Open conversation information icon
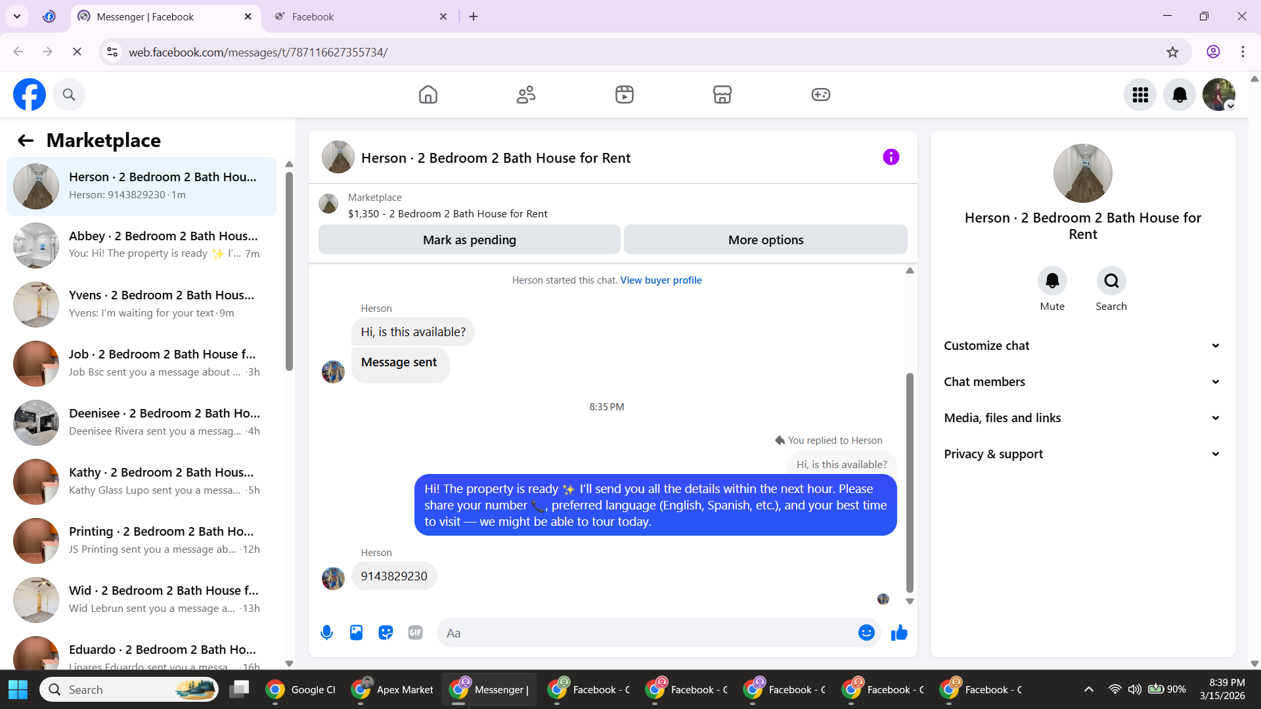1261x709 pixels. click(x=891, y=157)
